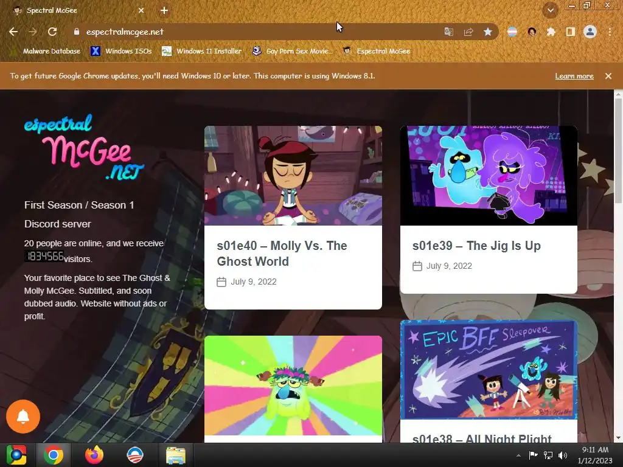Open network status tray icon
The height and width of the screenshot is (467, 623).
548,455
